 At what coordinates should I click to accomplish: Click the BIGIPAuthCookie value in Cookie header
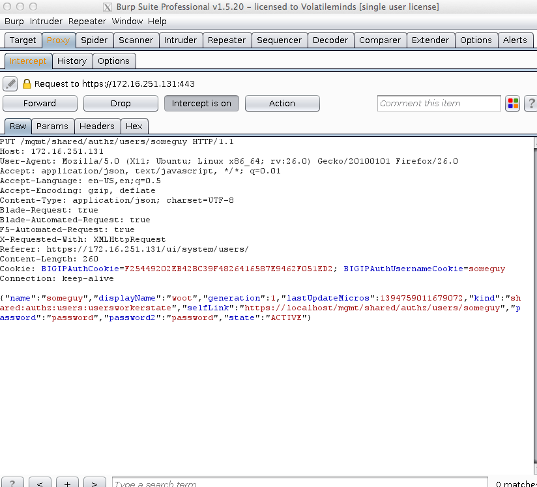pos(229,269)
